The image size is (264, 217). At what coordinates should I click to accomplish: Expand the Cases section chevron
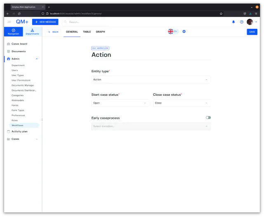[37, 139]
